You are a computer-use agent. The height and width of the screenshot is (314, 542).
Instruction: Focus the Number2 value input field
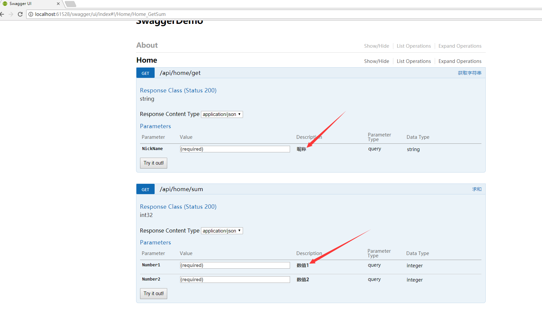[235, 280]
